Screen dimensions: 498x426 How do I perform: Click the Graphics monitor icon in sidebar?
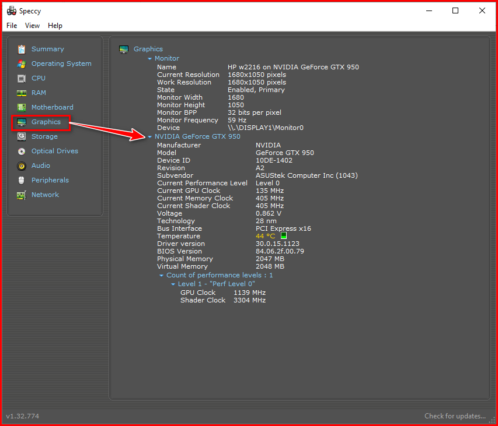[21, 122]
